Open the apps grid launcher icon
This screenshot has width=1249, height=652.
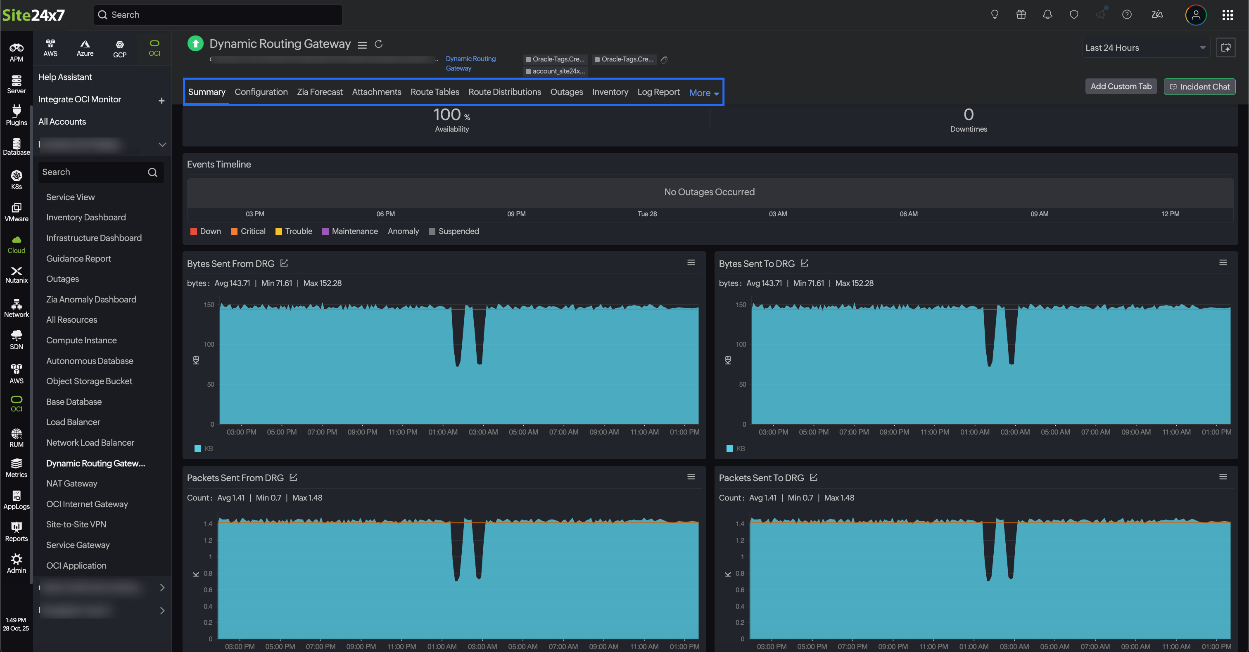1227,15
